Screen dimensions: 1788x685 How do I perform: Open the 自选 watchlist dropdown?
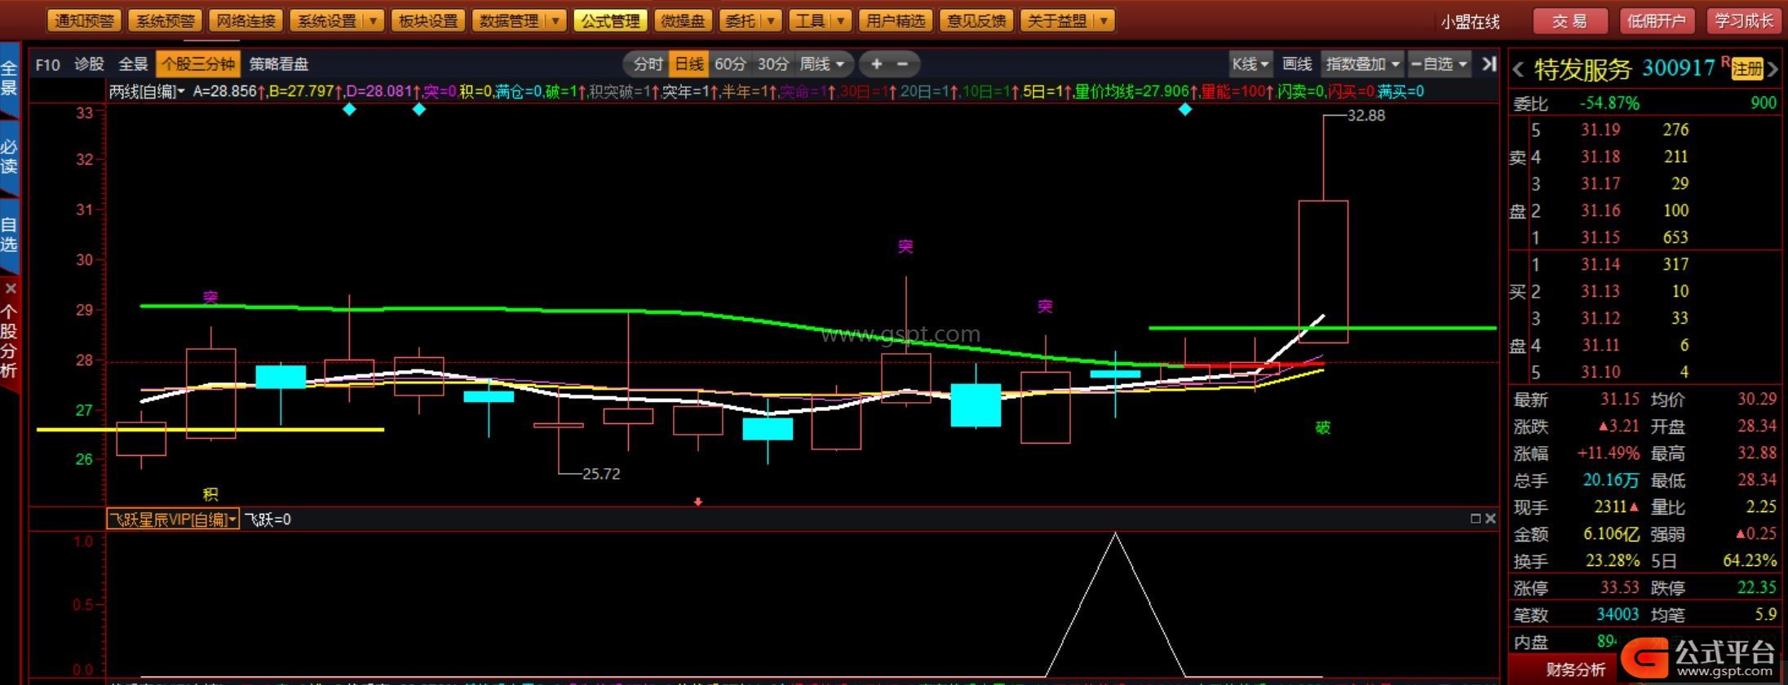coord(1440,64)
